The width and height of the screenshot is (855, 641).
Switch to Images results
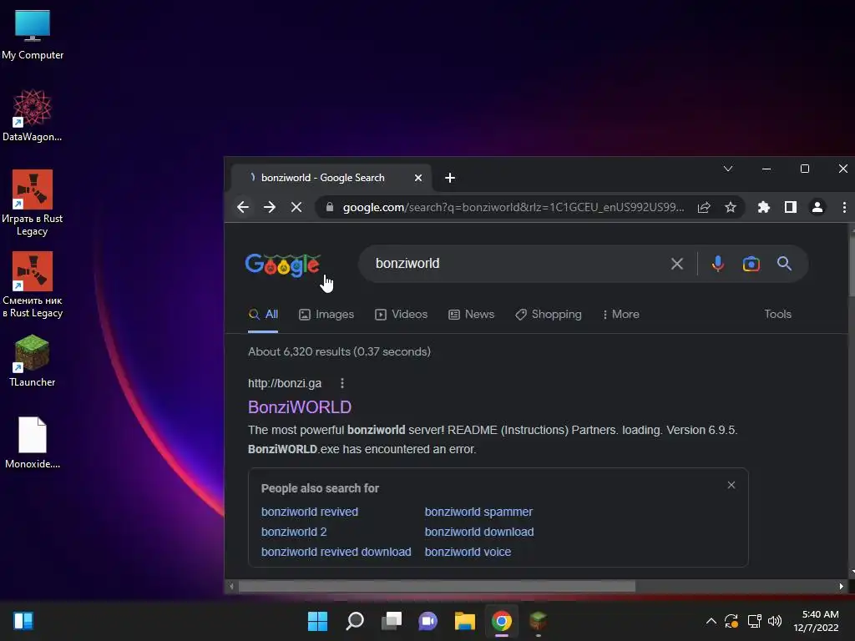(326, 315)
